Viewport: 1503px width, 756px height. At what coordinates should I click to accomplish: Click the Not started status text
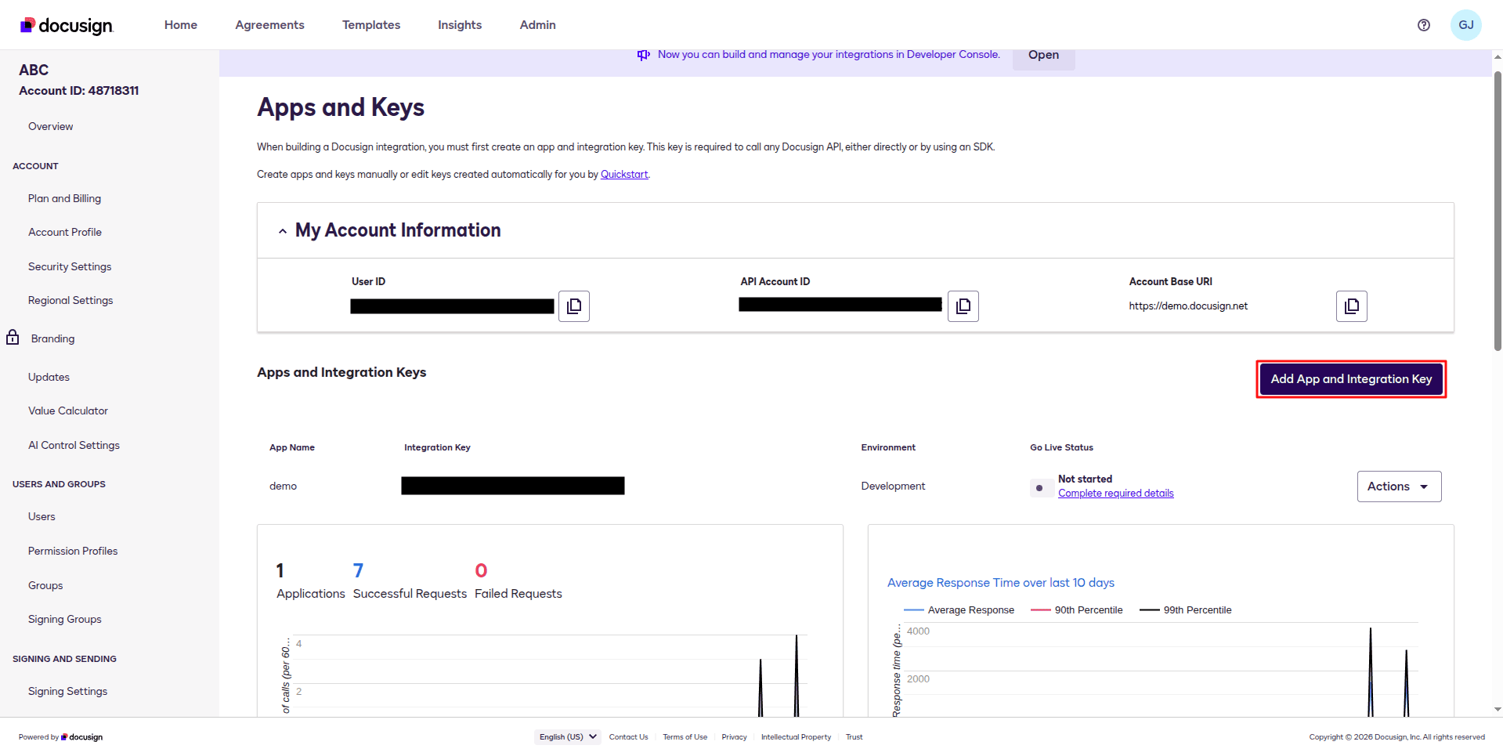click(x=1085, y=479)
